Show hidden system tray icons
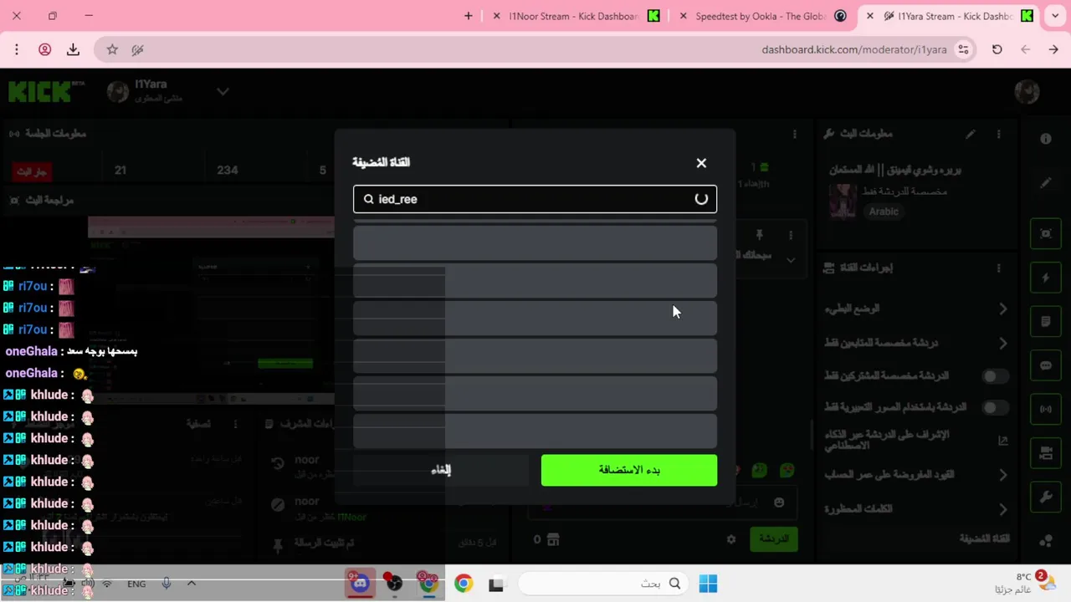This screenshot has width=1071, height=602. pyautogui.click(x=191, y=584)
